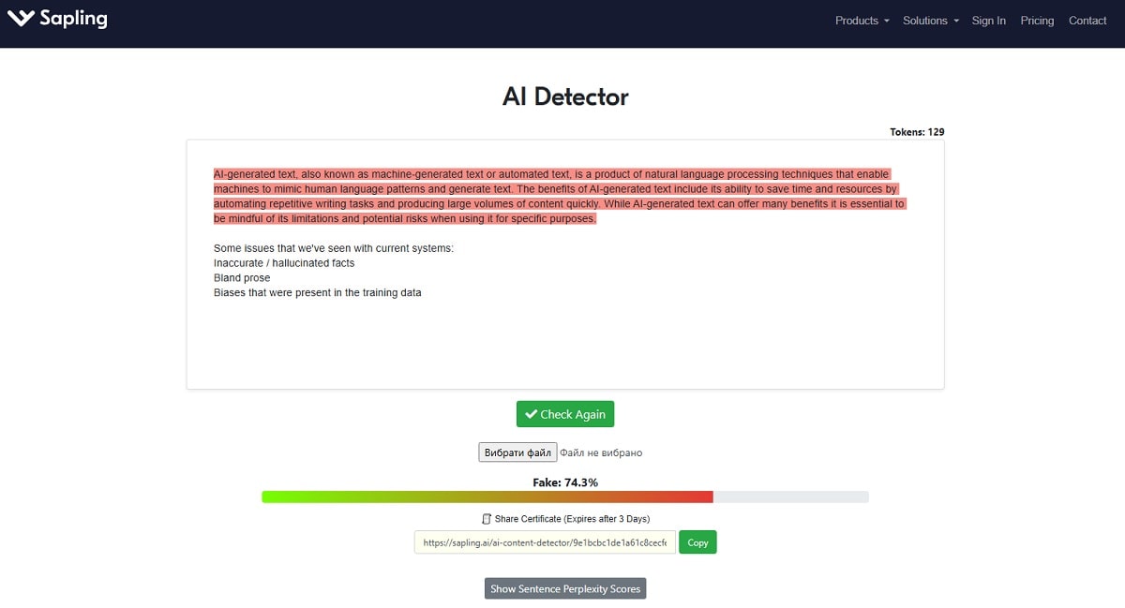Show Sentence Perplexity Scores
Screen dimensions: 1125x608
564,588
